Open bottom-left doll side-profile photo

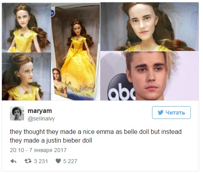tap(26, 77)
